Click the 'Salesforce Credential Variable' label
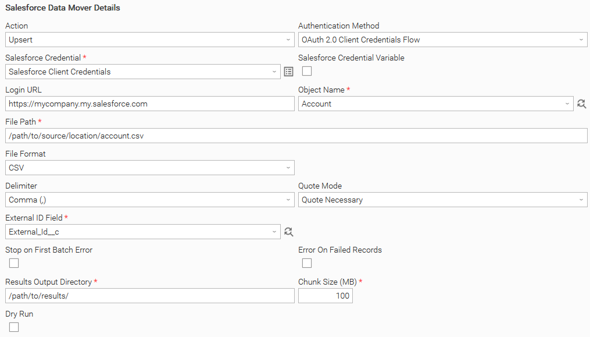 tap(351, 58)
